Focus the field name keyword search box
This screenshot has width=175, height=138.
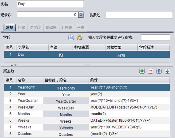click(x=155, y=38)
